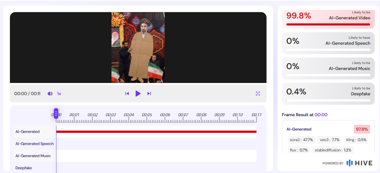Click the sora2 47.7% model tag
Viewport: 380px width, 173px height.
301,140
